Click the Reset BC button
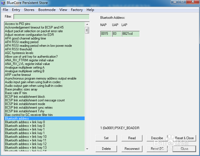The width and height of the screenshot is (200, 156). click(157, 149)
